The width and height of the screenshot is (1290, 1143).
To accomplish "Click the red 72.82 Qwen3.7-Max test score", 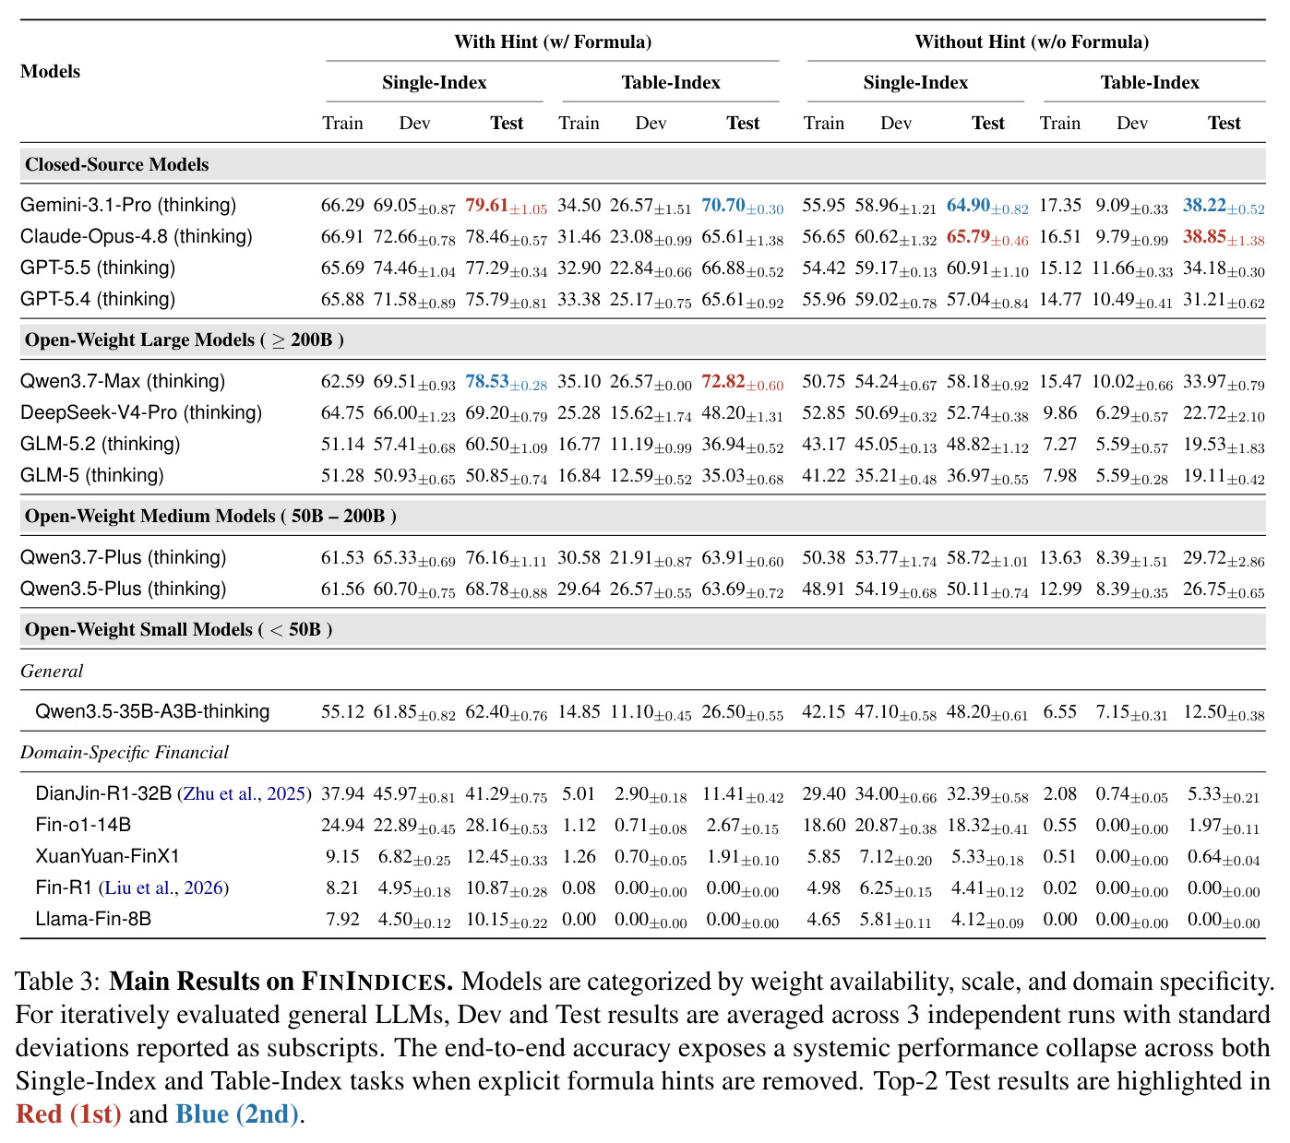I will click(743, 382).
